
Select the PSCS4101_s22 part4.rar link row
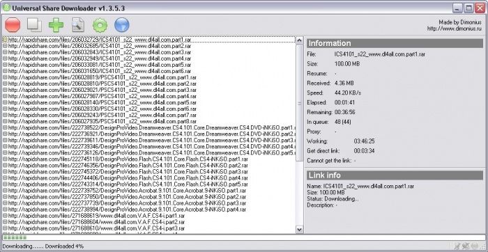tap(148, 96)
